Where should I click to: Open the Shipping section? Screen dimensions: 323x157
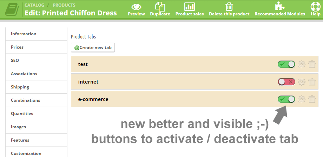(36, 87)
